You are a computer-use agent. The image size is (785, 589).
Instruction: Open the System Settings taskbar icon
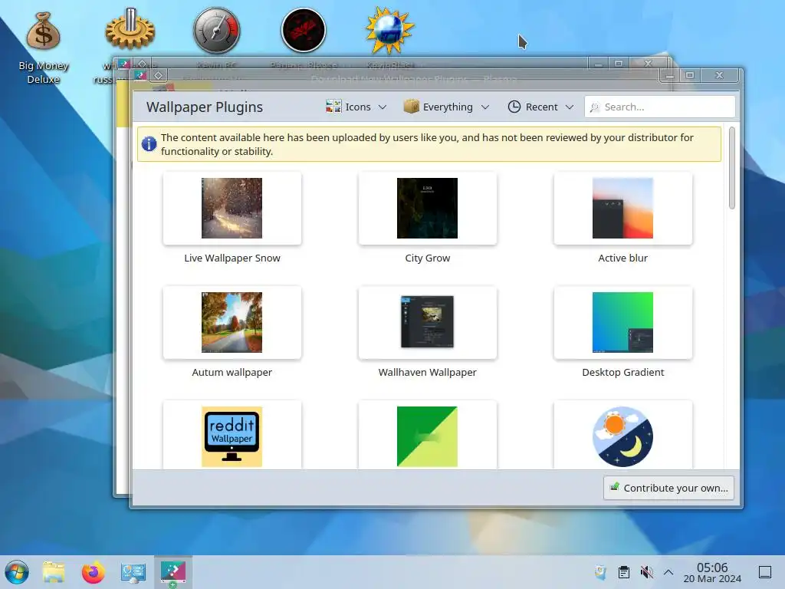pos(133,572)
